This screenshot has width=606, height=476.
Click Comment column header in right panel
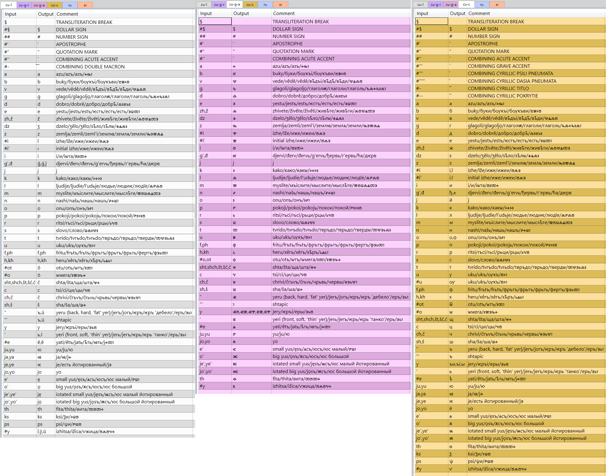[479, 13]
